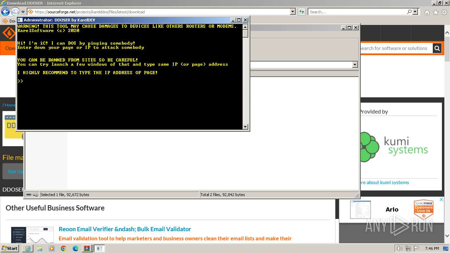The width and height of the screenshot is (450, 253).
Task: Click the network connection tray icon
Action: click(408, 248)
